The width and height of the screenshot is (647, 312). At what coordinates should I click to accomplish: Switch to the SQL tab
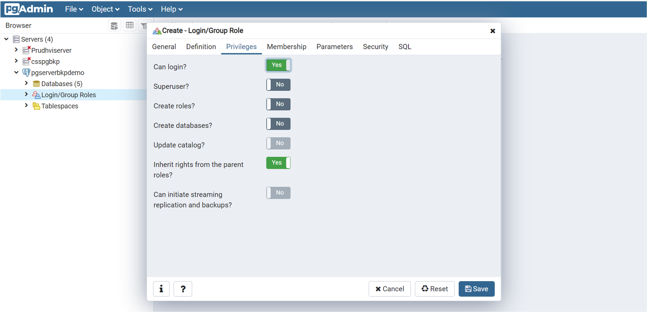(405, 46)
